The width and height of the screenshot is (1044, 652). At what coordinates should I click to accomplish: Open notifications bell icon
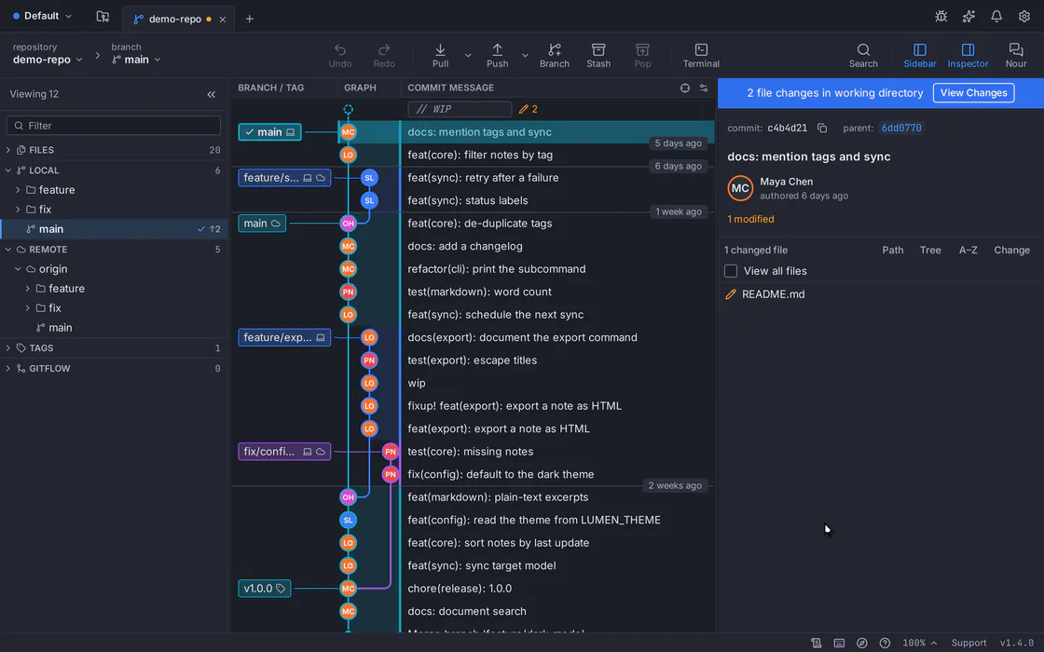click(x=996, y=17)
